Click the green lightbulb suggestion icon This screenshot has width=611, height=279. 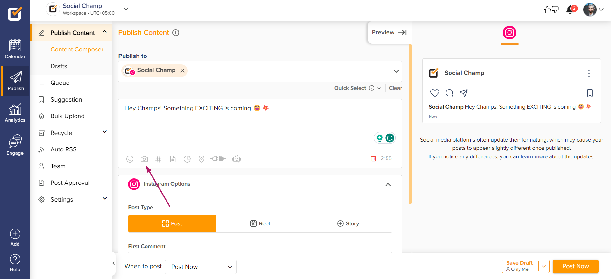click(380, 138)
